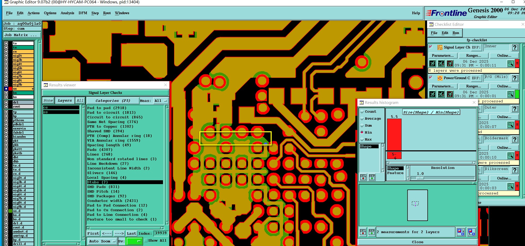
Task: Click the red color swatch of layer ss
Action: 11,89
